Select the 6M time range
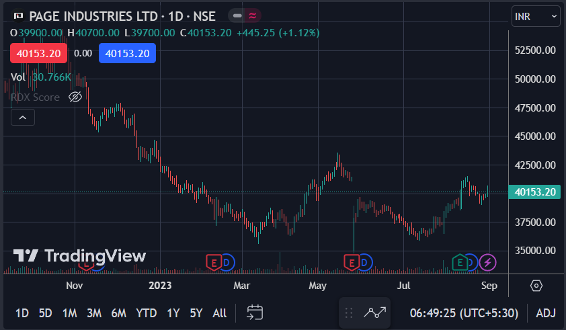Viewport: 566px width, 330px height. pos(119,313)
